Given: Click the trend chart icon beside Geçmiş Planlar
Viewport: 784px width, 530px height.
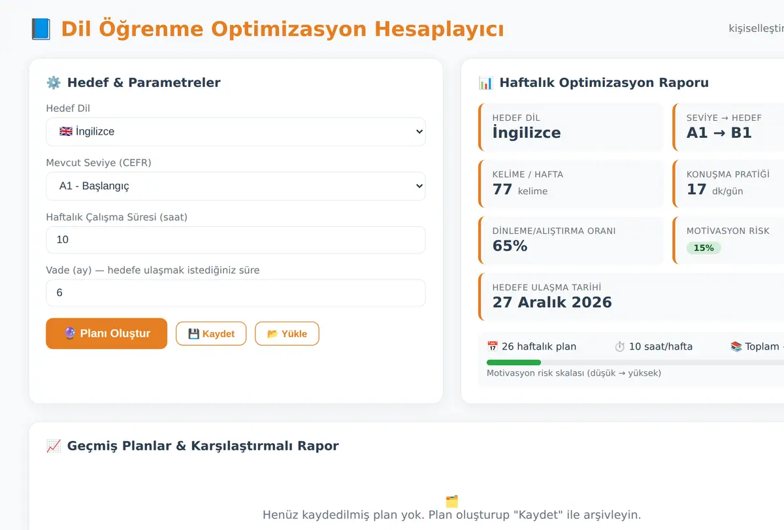Looking at the screenshot, I should tap(54, 446).
